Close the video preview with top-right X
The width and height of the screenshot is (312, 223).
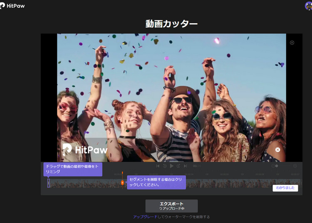pos(292,43)
